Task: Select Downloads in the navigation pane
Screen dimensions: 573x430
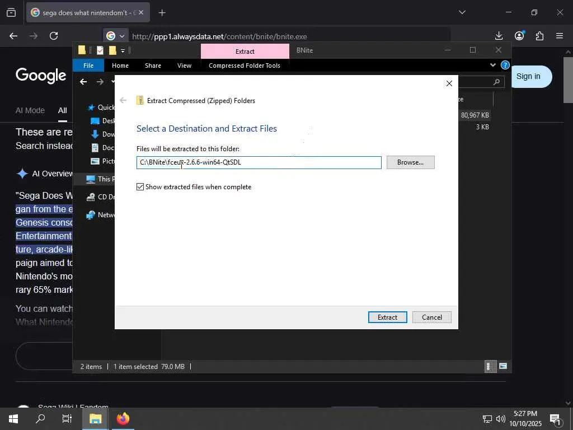Action: click(x=102, y=134)
